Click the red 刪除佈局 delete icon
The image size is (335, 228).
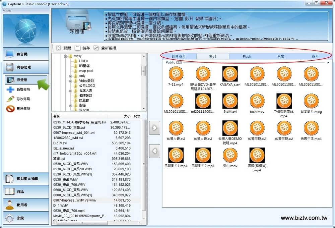[x=10, y=109]
